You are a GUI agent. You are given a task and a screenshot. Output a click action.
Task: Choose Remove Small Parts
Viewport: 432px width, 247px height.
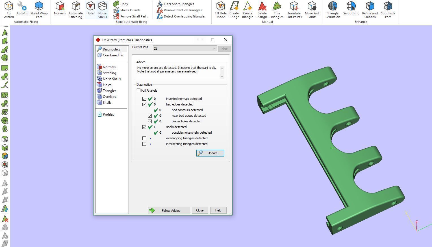pyautogui.click(x=130, y=16)
